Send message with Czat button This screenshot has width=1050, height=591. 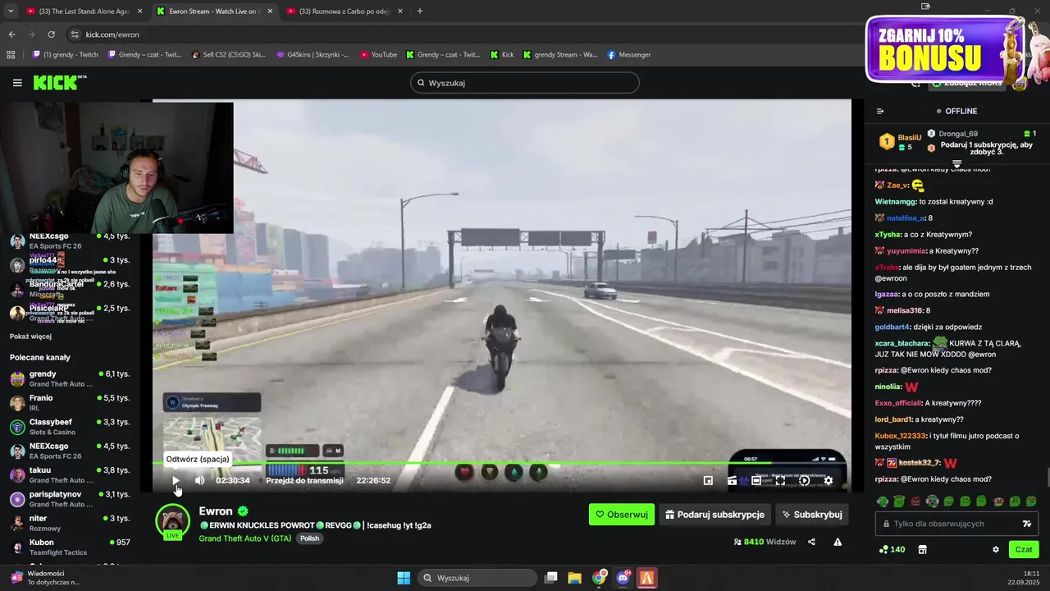tap(1024, 550)
